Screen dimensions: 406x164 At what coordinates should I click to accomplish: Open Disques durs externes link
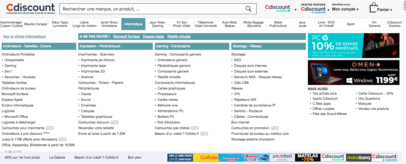[251, 71]
